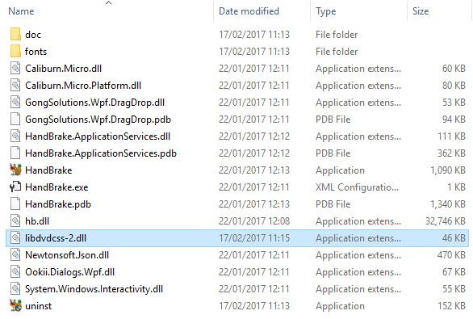Click the libdvdcss-2.dll file icon
The image size is (473, 319).
pyautogui.click(x=15, y=237)
